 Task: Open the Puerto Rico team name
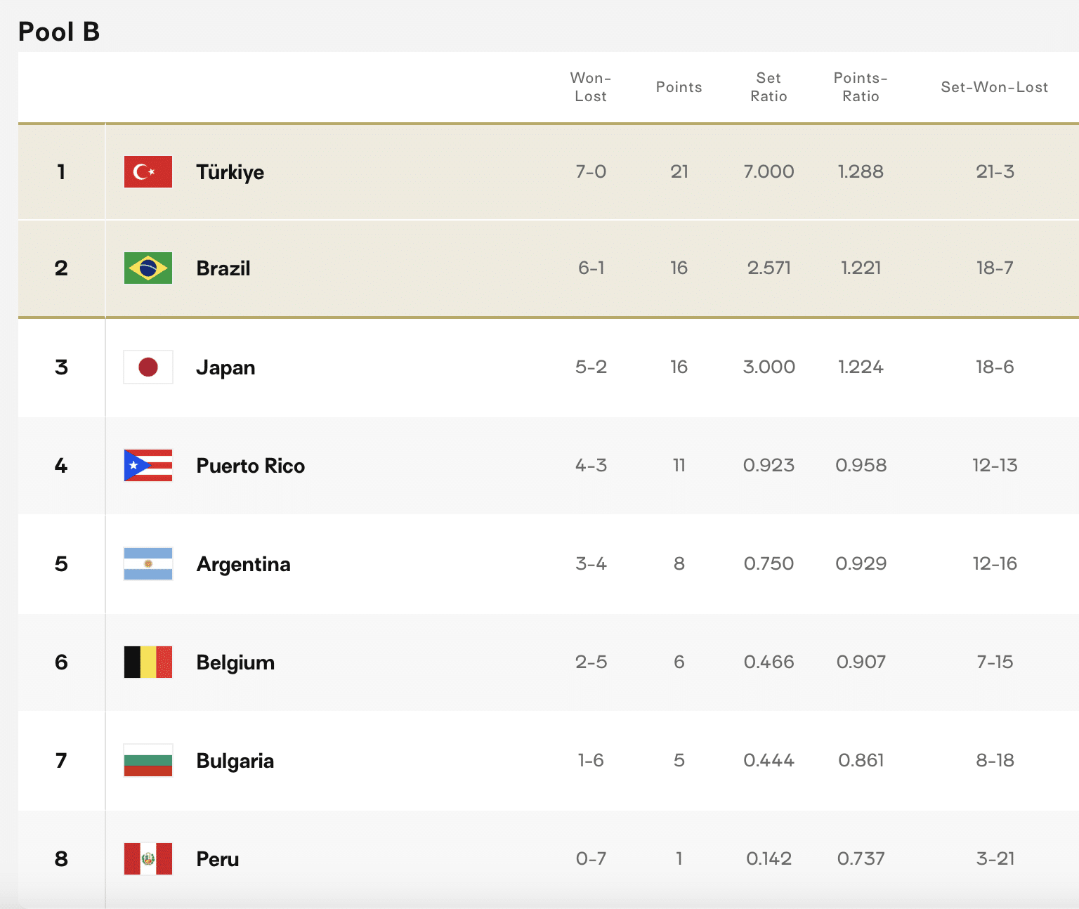pos(251,466)
